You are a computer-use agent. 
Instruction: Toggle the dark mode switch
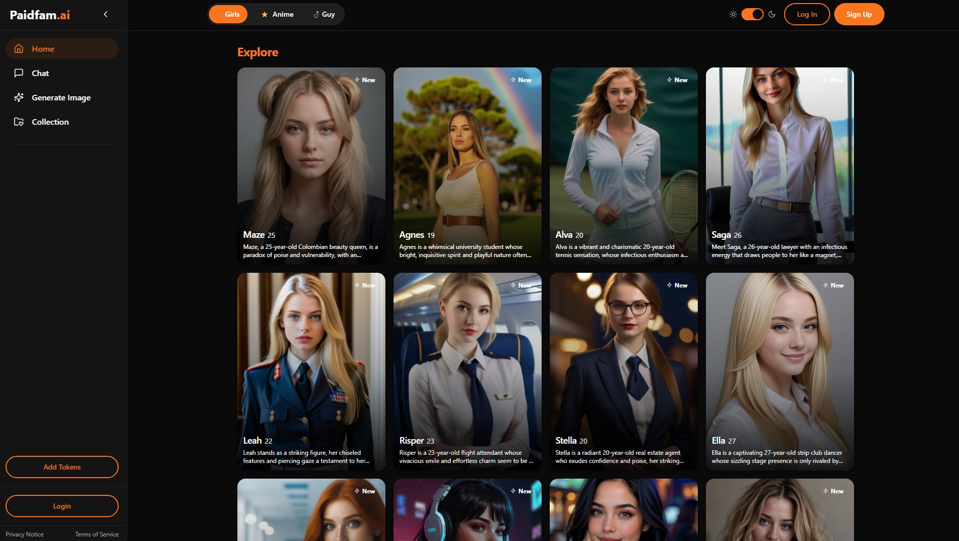(752, 14)
